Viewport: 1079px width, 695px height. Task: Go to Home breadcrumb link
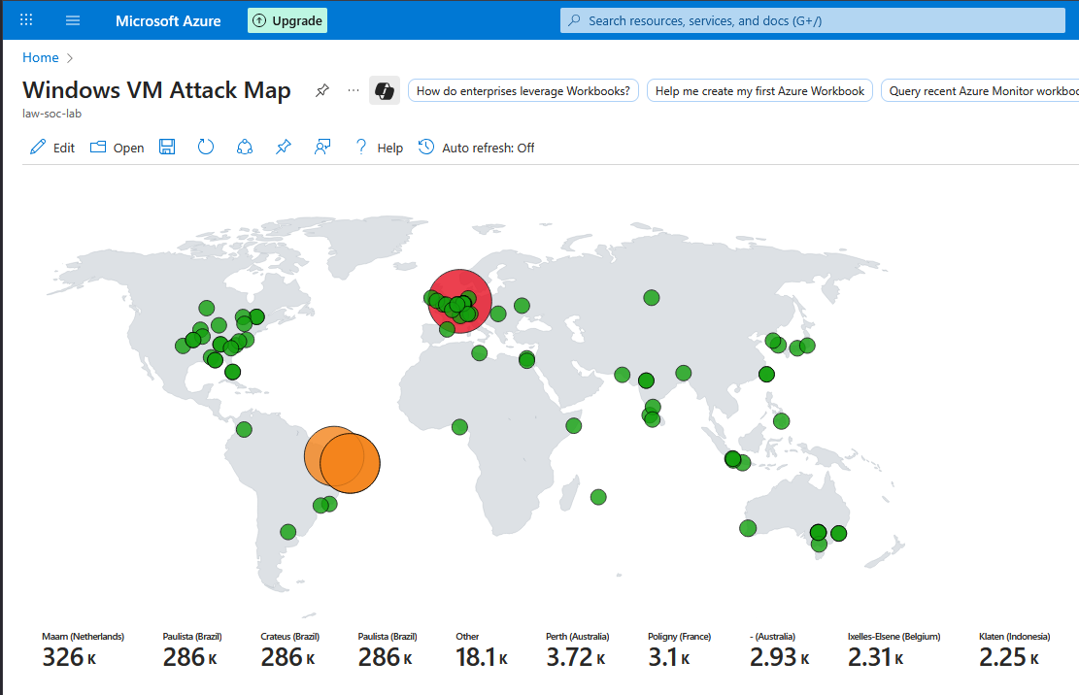pyautogui.click(x=41, y=57)
